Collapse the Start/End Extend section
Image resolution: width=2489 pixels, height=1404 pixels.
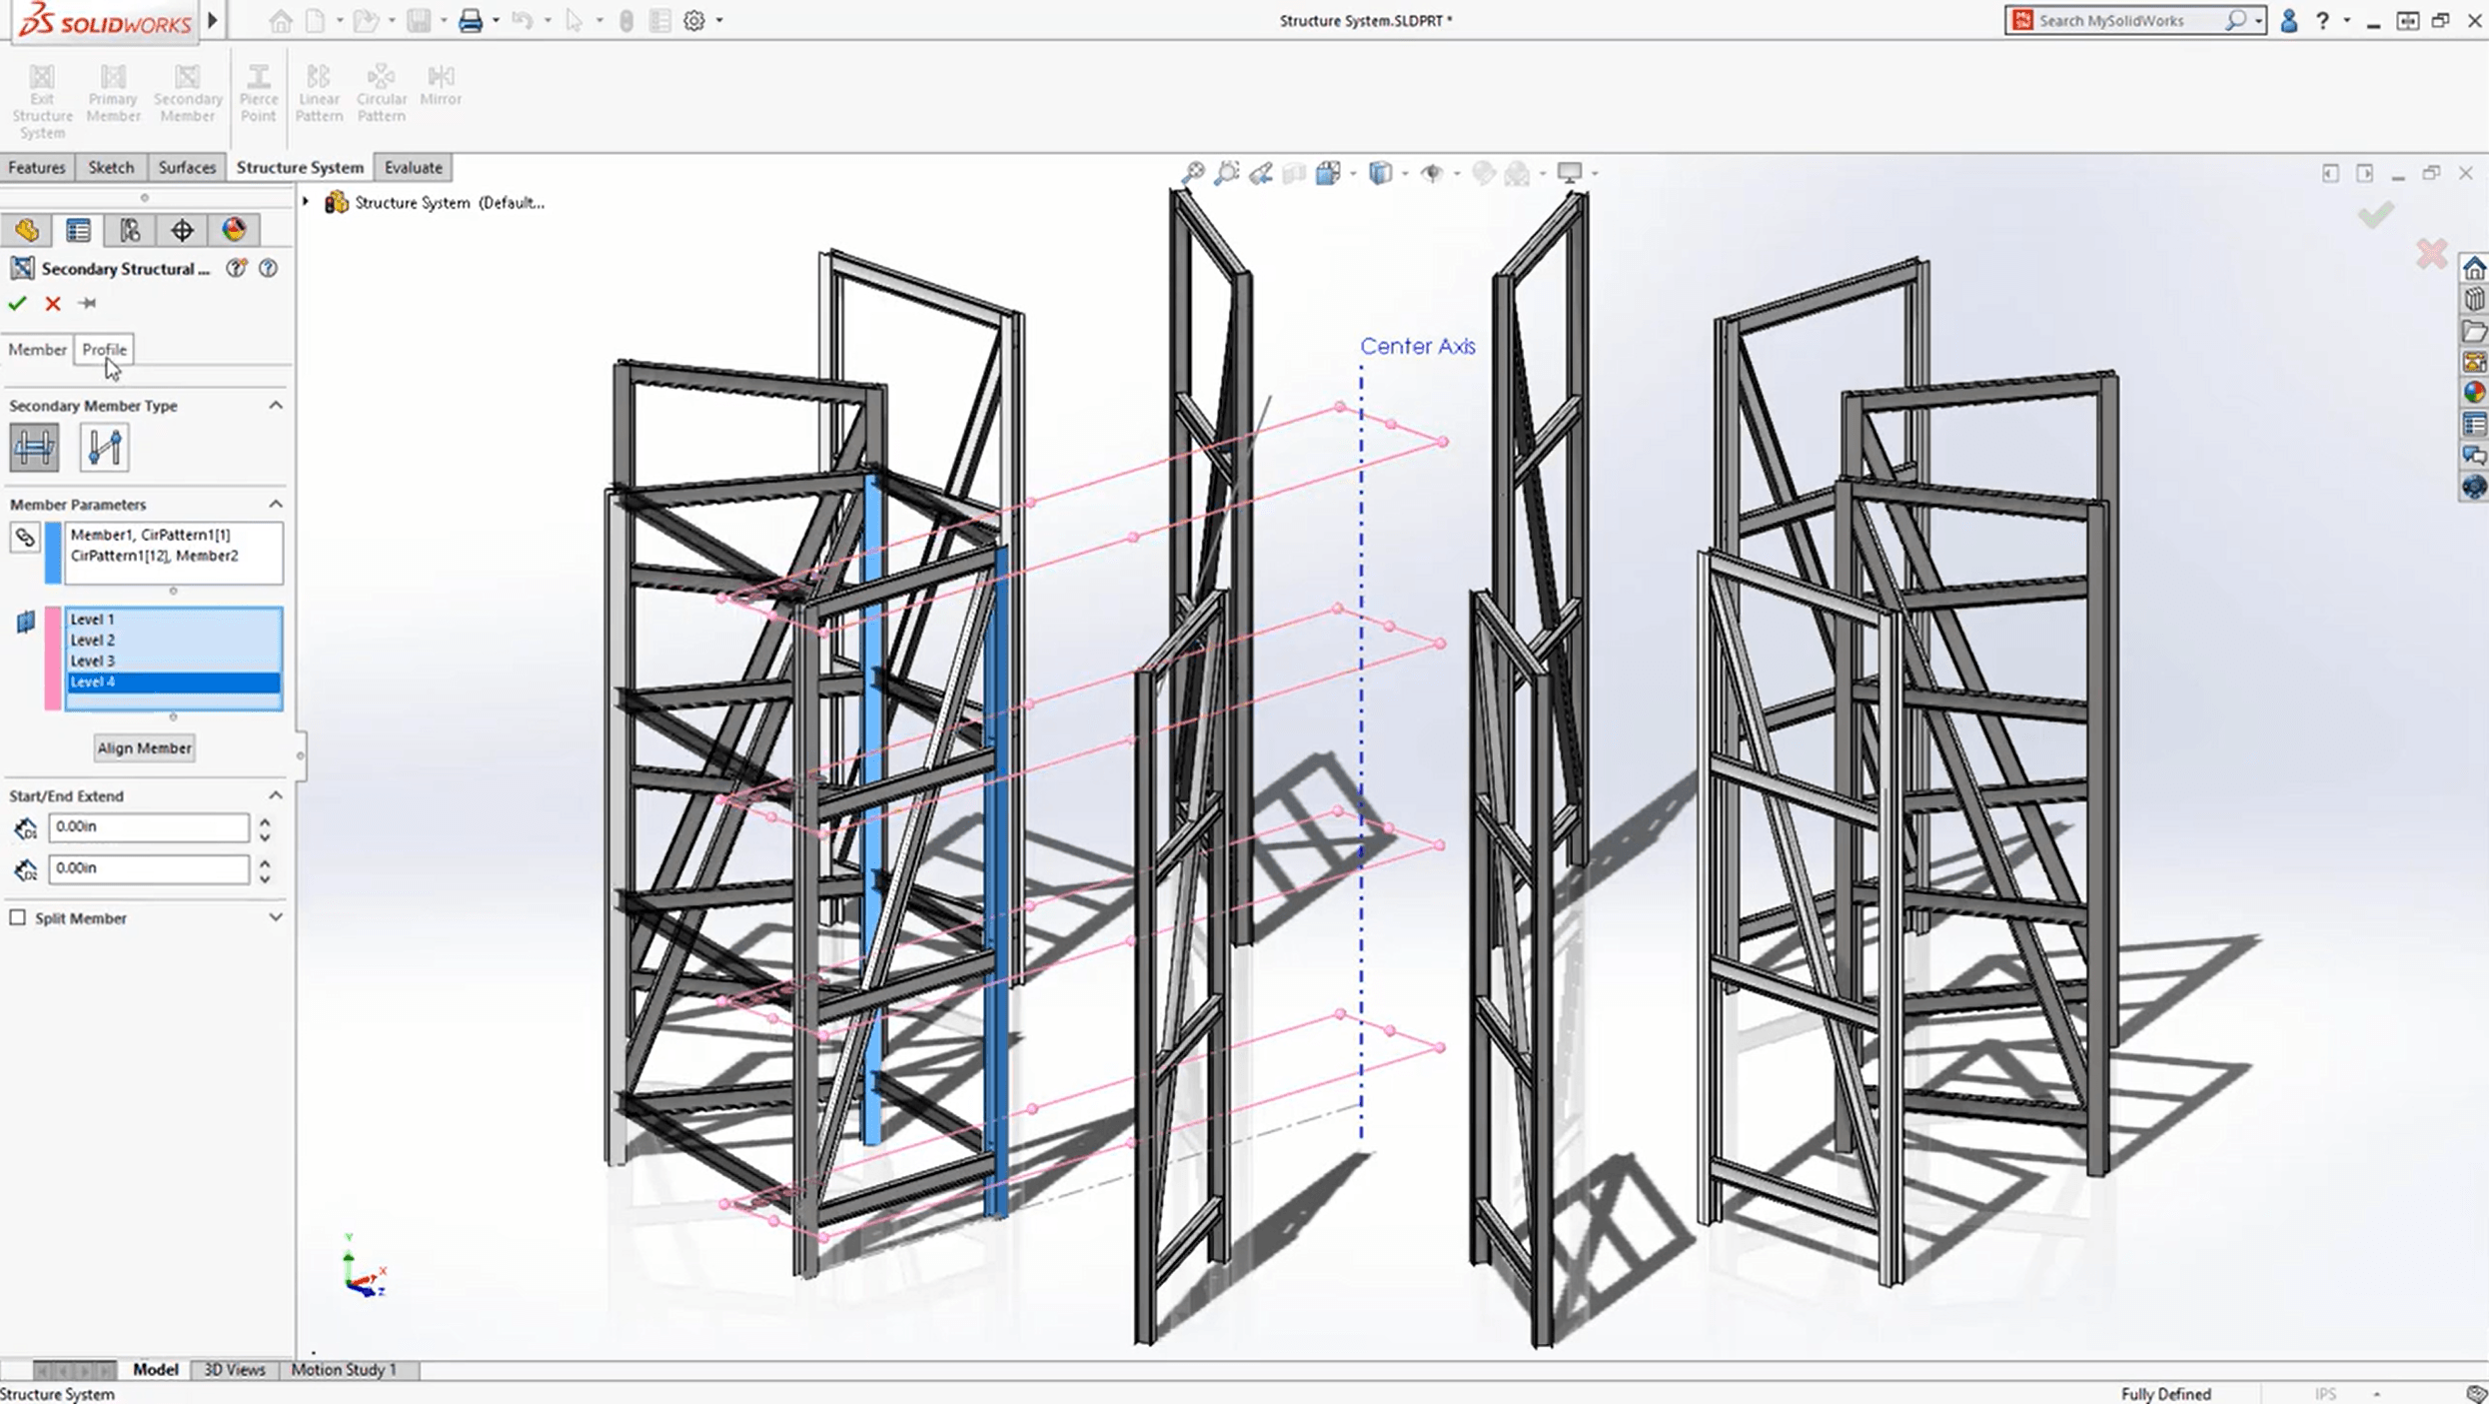click(x=277, y=794)
